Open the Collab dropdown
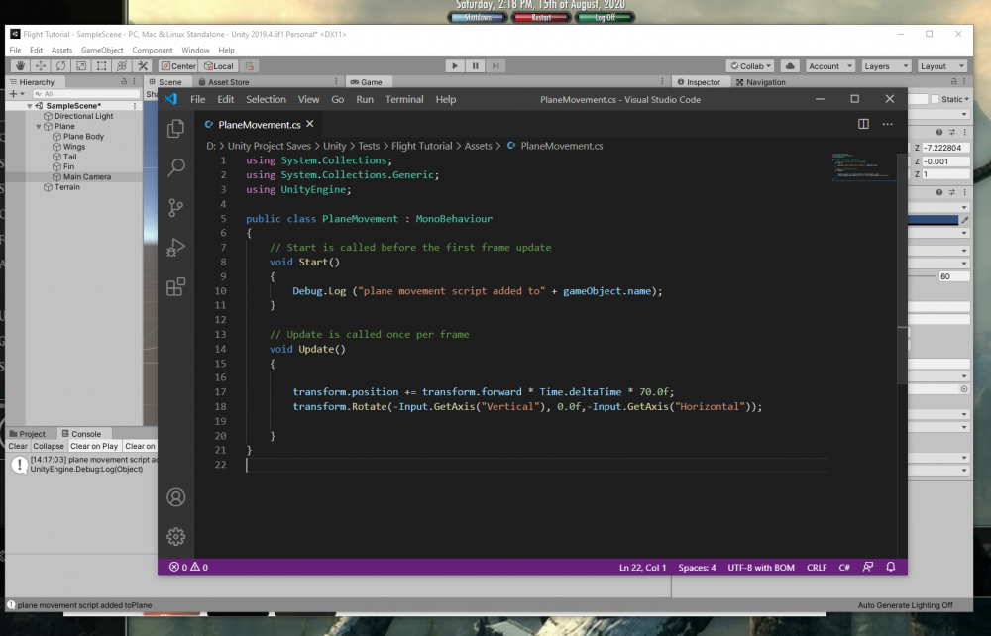991x636 pixels. click(x=750, y=65)
